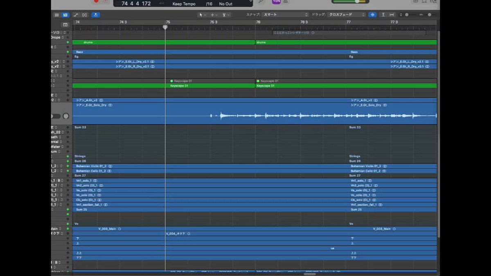Open the Snap mode dropdown
Viewport: 491px width, 276px height.
(x=285, y=15)
